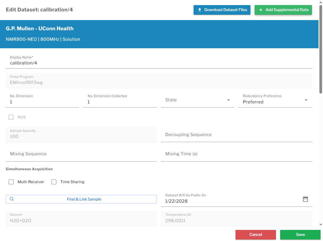This screenshot has height=241, width=323.
Task: Click the Display Name field
Action: pos(159,61)
